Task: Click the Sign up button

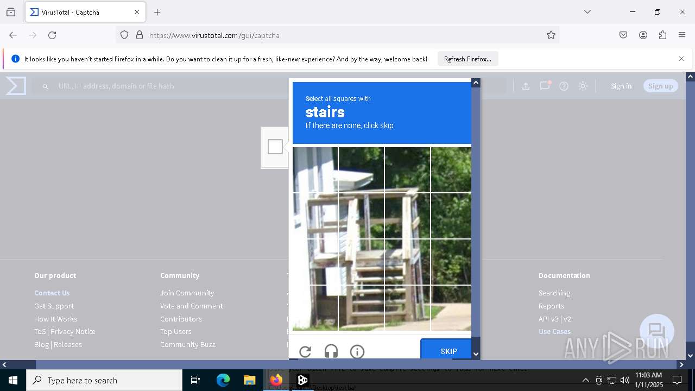Action: pos(660,86)
